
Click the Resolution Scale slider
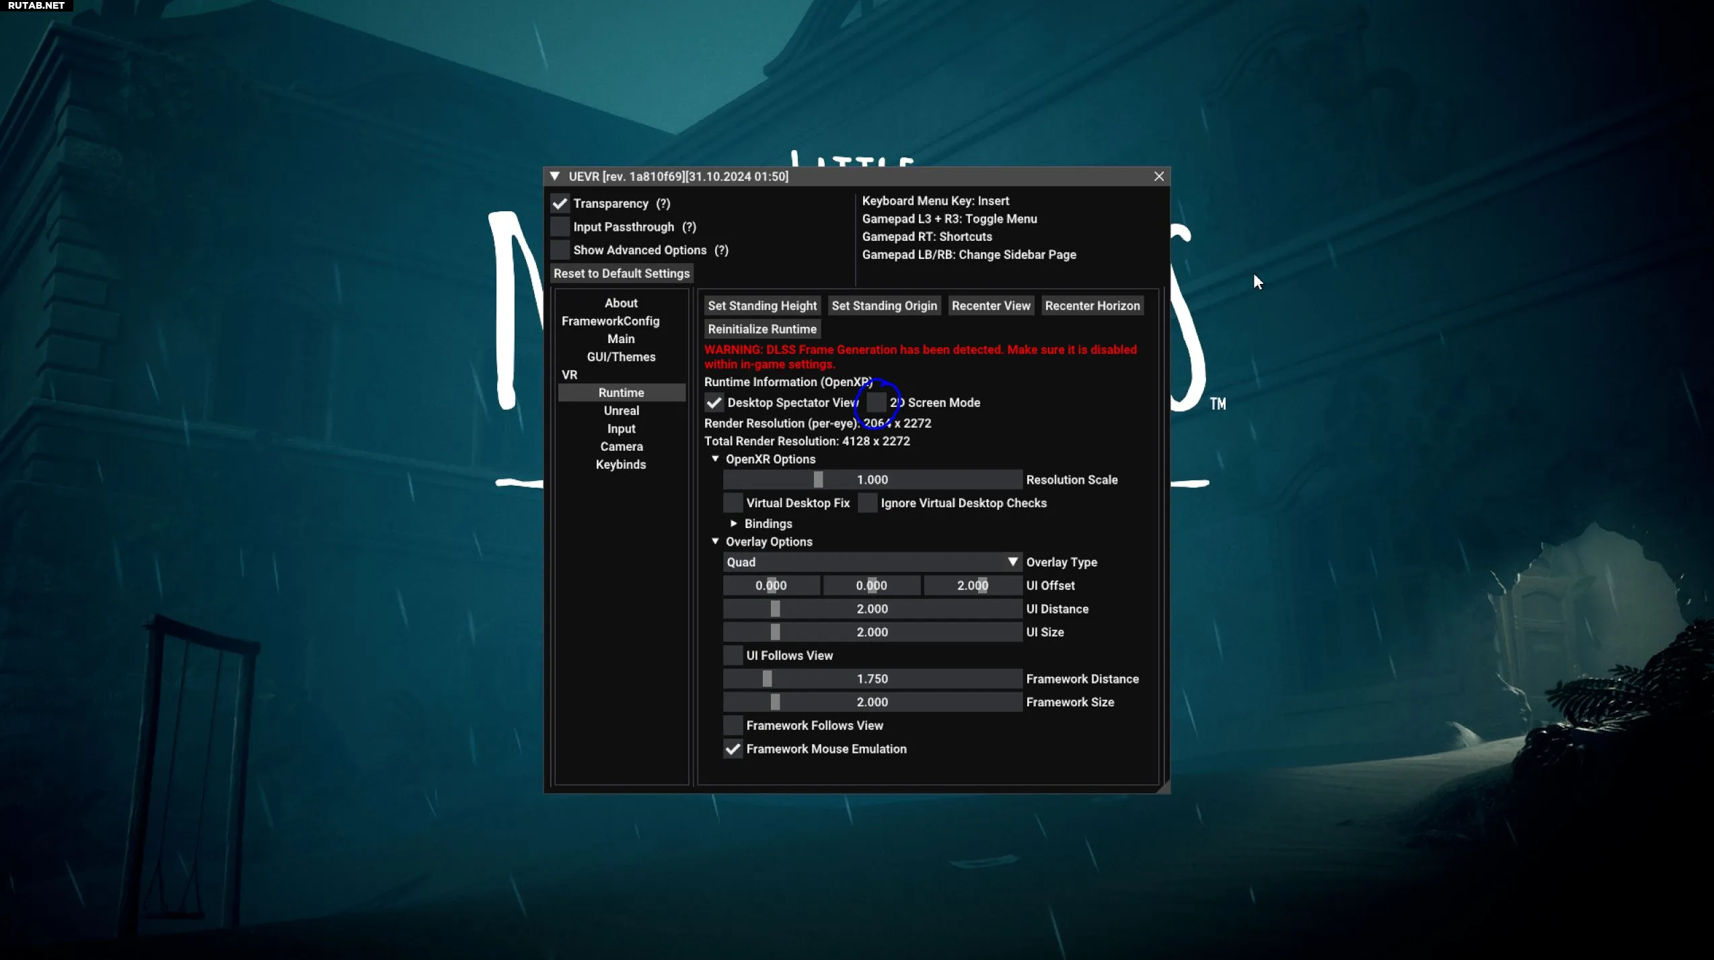click(x=872, y=480)
